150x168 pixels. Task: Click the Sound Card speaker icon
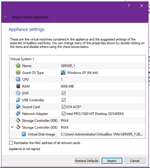coord(18,107)
